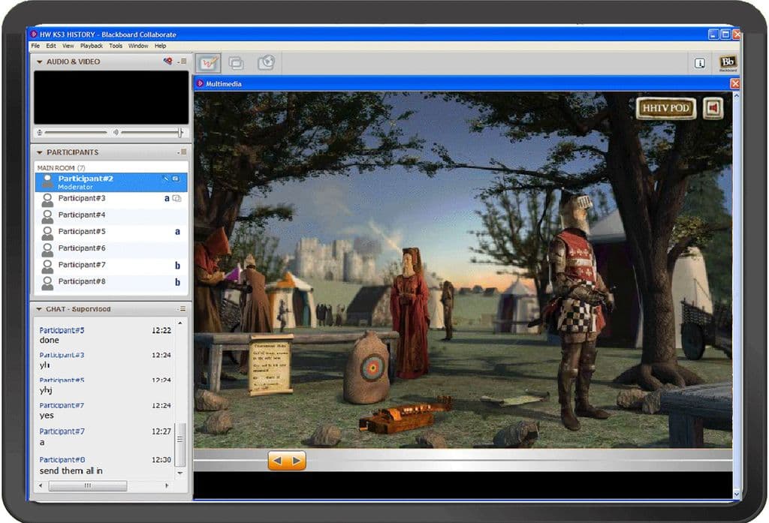Click the Blackboard Collaborate title bar icon
The image size is (769, 523).
(x=34, y=35)
